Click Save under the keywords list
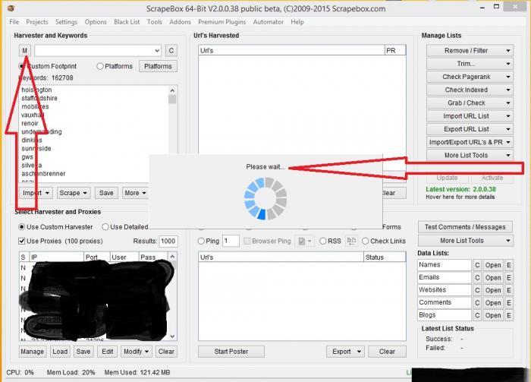This screenshot has height=382, width=531. 106,193
